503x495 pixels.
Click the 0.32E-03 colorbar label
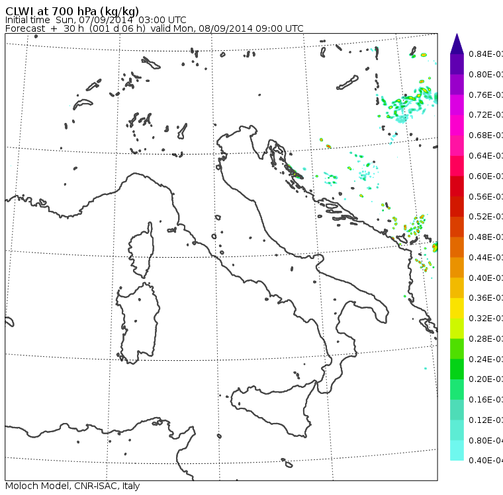tap(486, 319)
